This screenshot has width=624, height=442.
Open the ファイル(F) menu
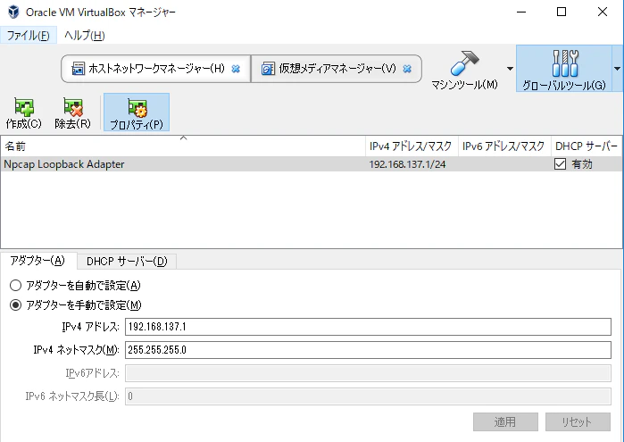(29, 36)
